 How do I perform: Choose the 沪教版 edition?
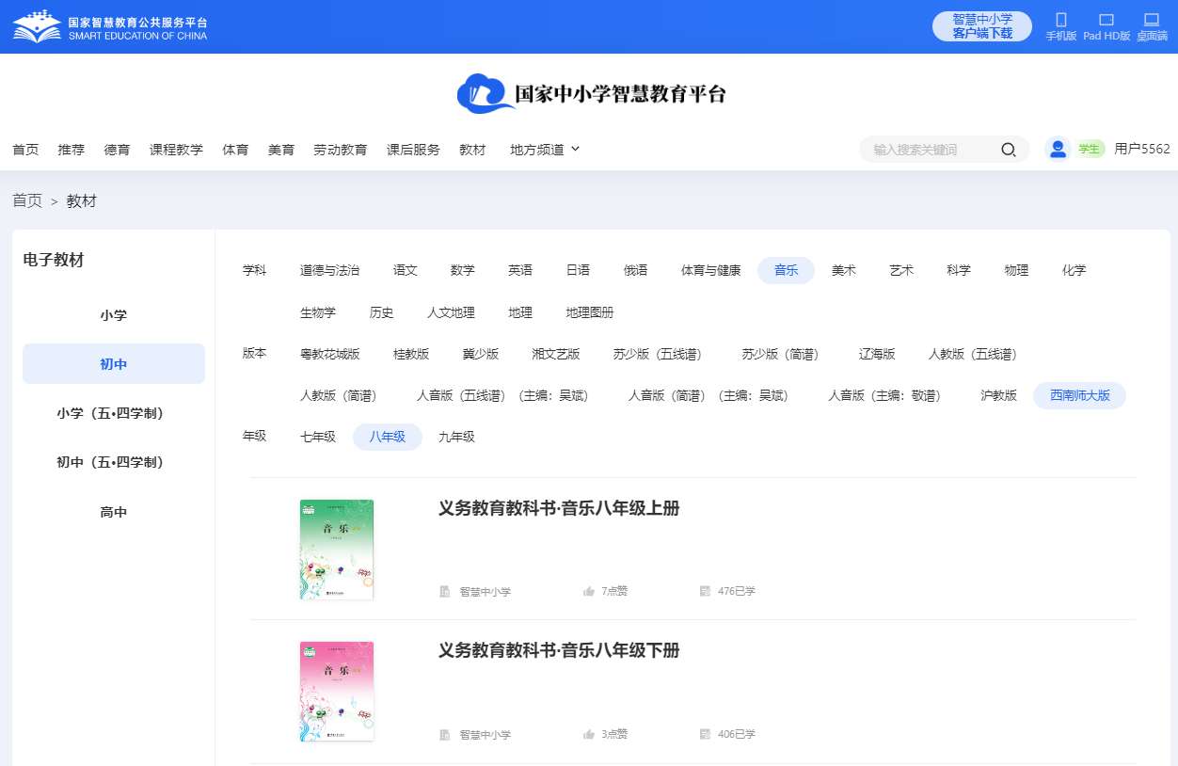point(999,395)
